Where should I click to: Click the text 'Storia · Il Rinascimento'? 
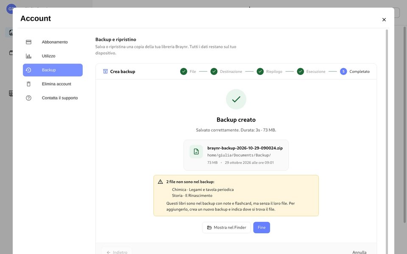click(x=192, y=196)
